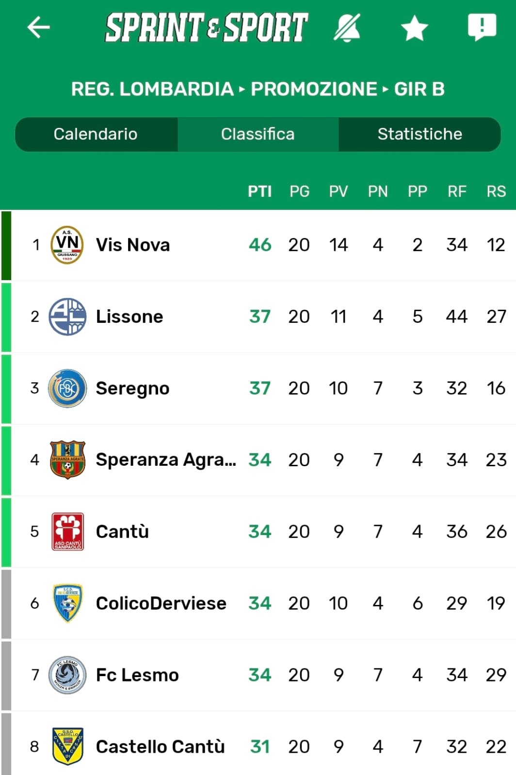
Task: Tap the ColicoDerviese team crest
Action: pyautogui.click(x=67, y=603)
